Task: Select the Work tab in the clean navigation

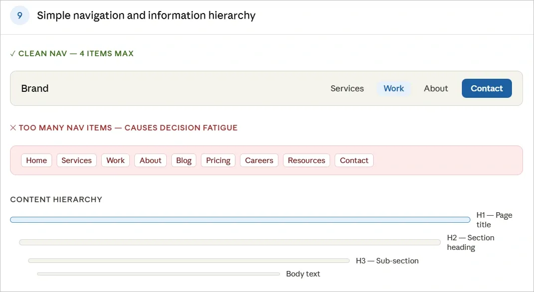Action: tap(394, 88)
